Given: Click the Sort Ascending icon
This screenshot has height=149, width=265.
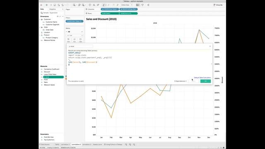Looking at the screenshot, I should click(94, 5).
